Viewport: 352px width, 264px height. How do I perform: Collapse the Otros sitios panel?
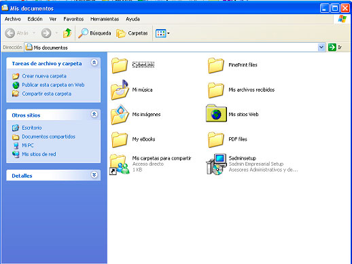[x=94, y=114]
